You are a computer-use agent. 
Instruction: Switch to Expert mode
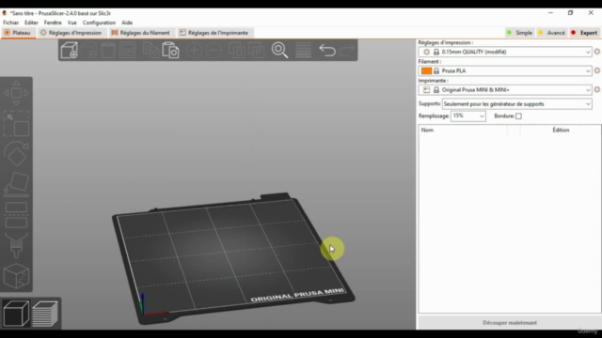pyautogui.click(x=584, y=33)
